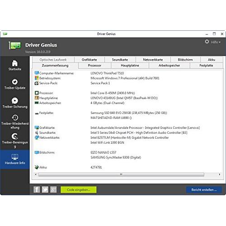Click the horizontal scrollbar thumb
Viewport: 226px width, 226px height.
121,174
